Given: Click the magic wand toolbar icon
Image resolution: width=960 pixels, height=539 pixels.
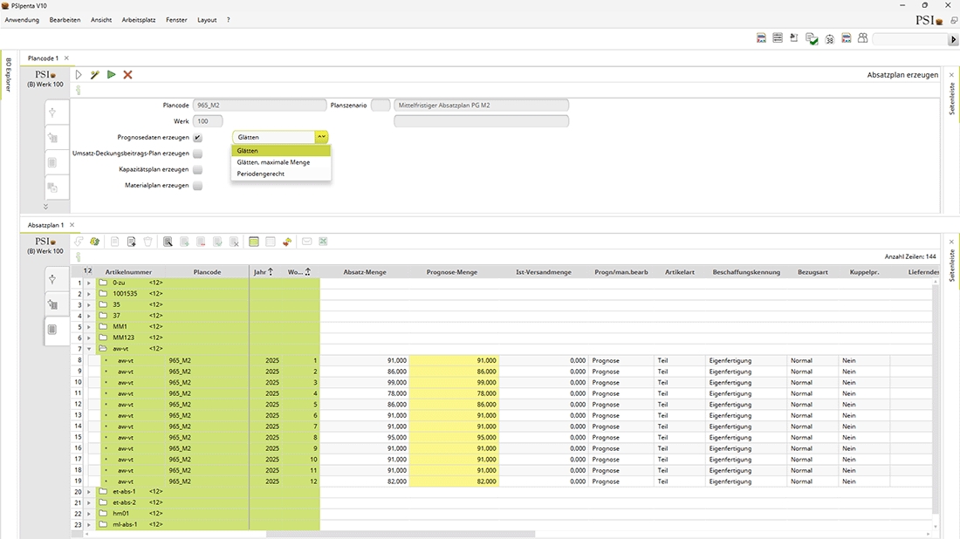Looking at the screenshot, I should pyautogui.click(x=95, y=75).
